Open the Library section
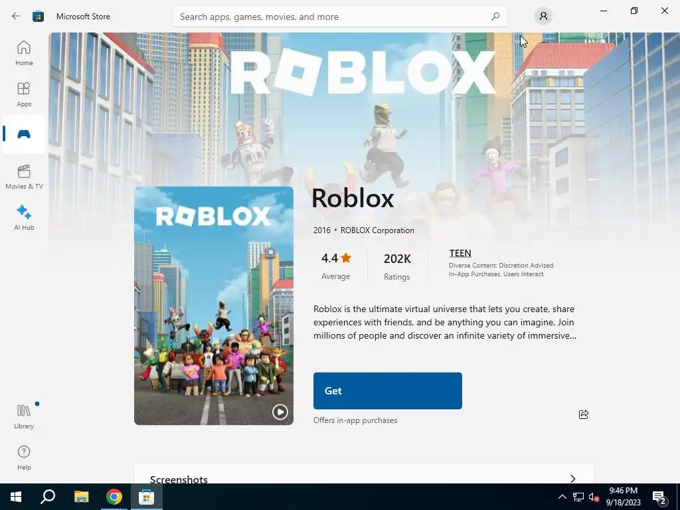This screenshot has width=680, height=510. point(24,416)
